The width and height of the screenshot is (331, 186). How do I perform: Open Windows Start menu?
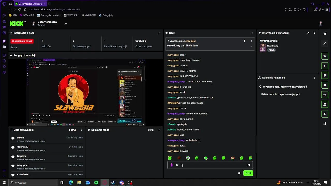(4, 183)
